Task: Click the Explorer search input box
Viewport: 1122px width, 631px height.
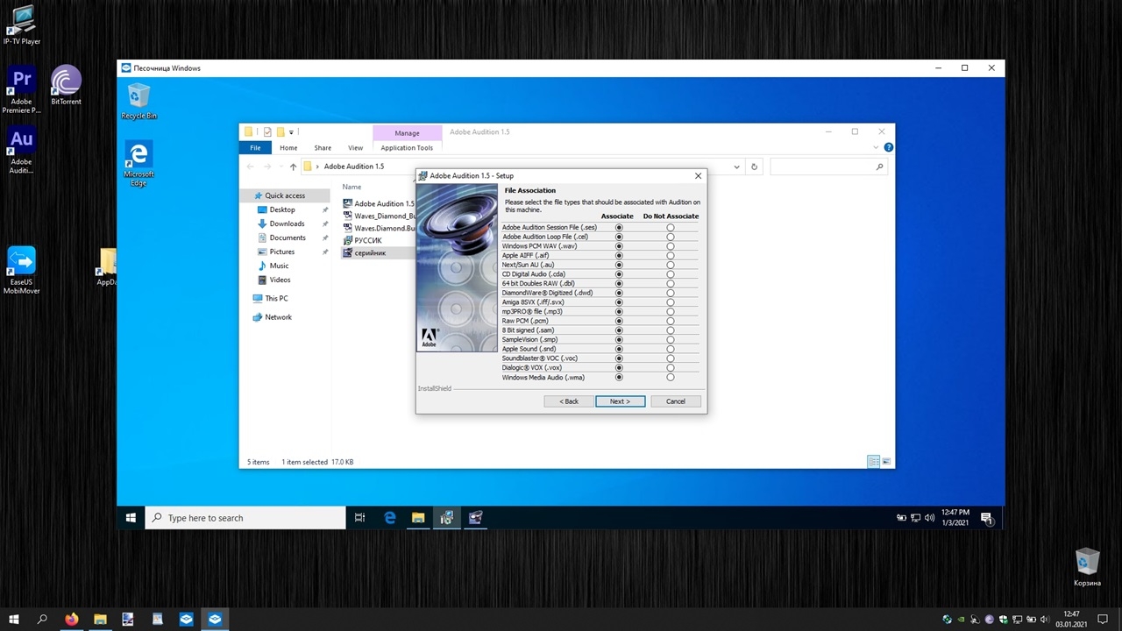Action: [x=822, y=167]
